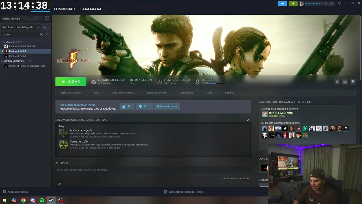362x204 pixels.
Task: Click the green JUGAR button
Action: [71, 82]
